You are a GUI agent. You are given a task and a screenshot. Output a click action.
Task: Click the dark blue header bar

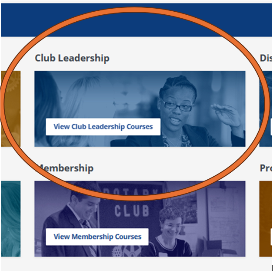click(136, 20)
